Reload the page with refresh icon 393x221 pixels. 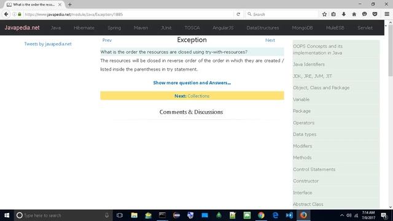[x=238, y=14]
